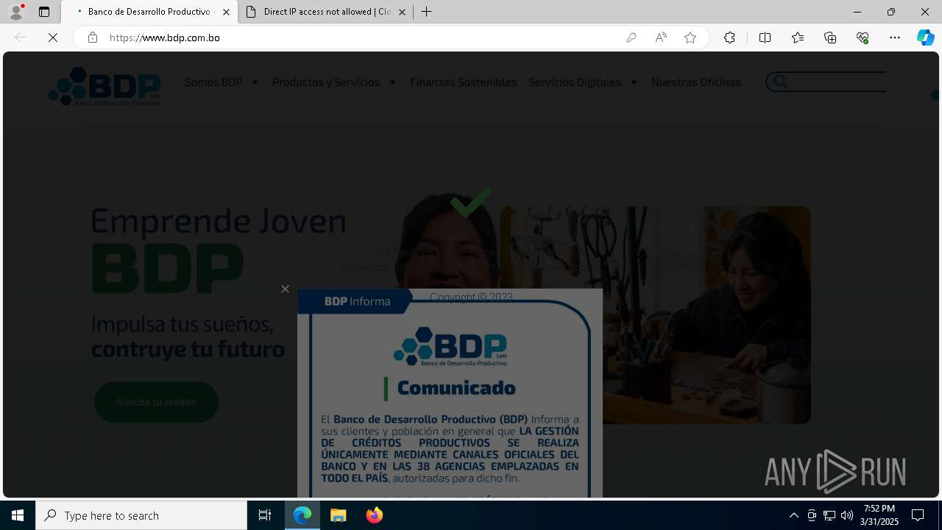The image size is (942, 530).
Task: View site information lock icon
Action: point(93,38)
